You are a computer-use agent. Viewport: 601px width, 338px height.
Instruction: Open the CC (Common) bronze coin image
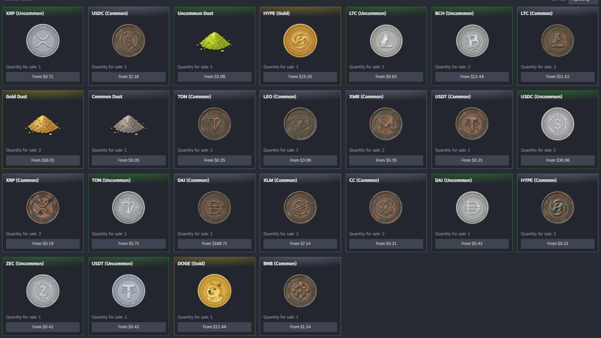tap(386, 207)
